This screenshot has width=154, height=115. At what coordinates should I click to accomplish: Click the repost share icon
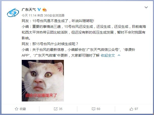tap(56, 109)
